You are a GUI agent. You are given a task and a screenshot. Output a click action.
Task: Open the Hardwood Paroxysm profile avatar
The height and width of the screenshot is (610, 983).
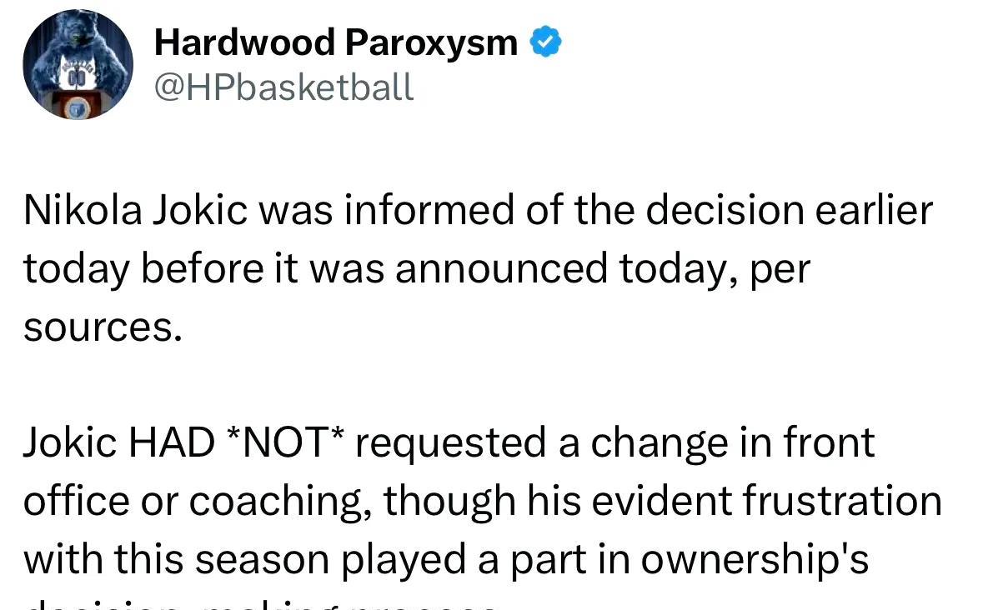[x=78, y=64]
